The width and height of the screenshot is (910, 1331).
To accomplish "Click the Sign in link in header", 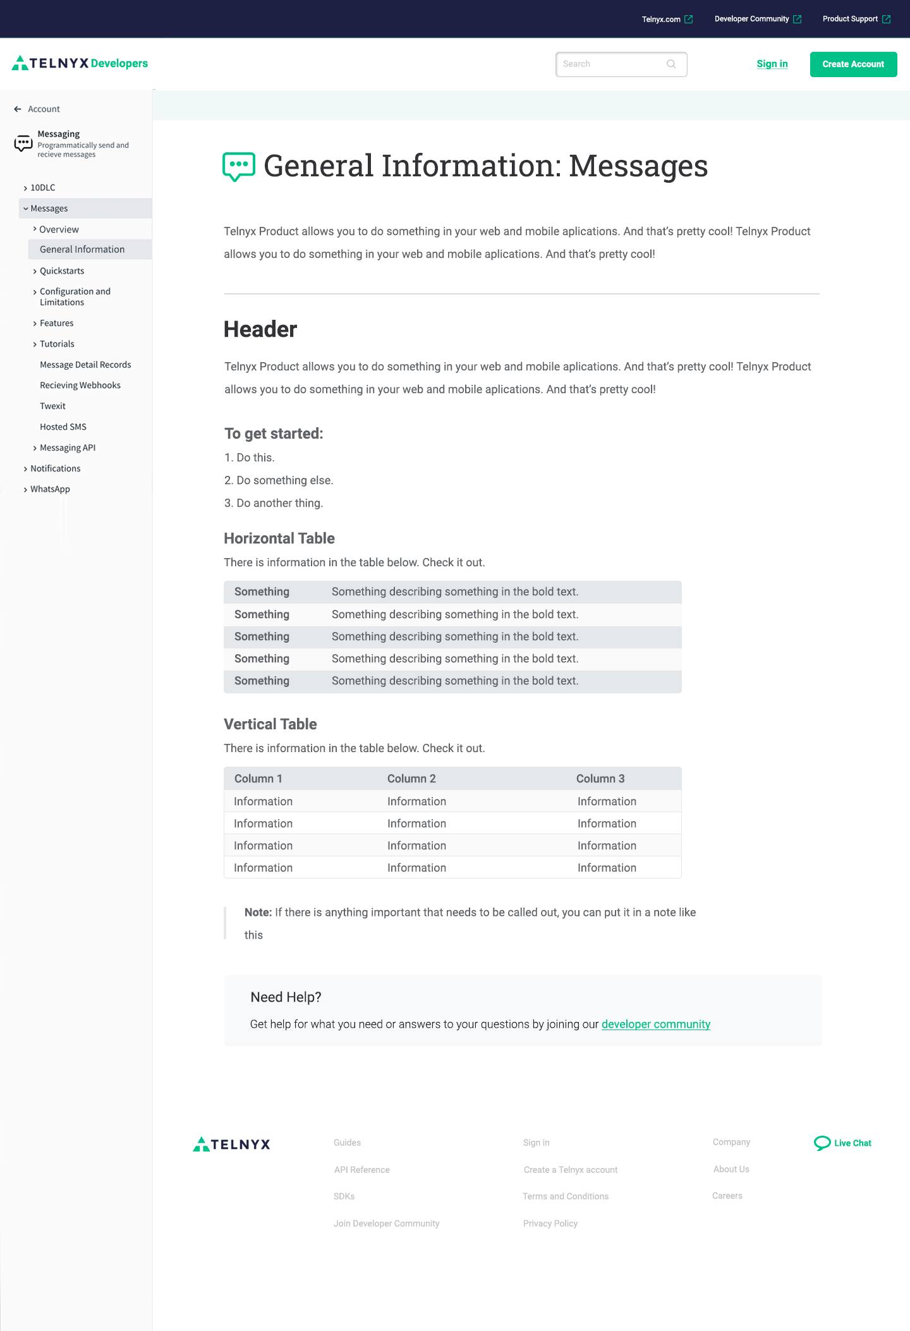I will point(772,64).
